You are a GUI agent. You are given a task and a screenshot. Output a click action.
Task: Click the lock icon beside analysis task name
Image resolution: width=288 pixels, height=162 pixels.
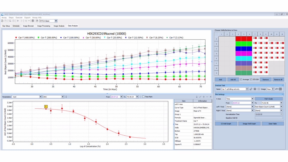[251, 89]
